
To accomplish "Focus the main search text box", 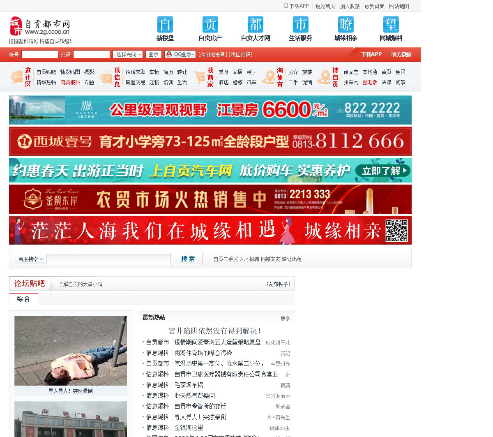I will (108, 259).
